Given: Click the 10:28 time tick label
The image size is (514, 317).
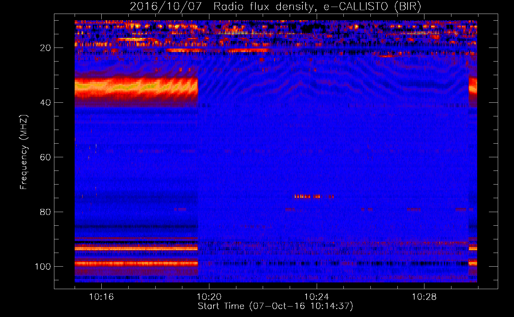Looking at the screenshot, I should tap(424, 297).
